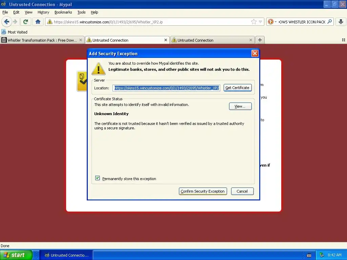
Task: Click the browser Back arrow button
Action: pyautogui.click(x=7, y=22)
